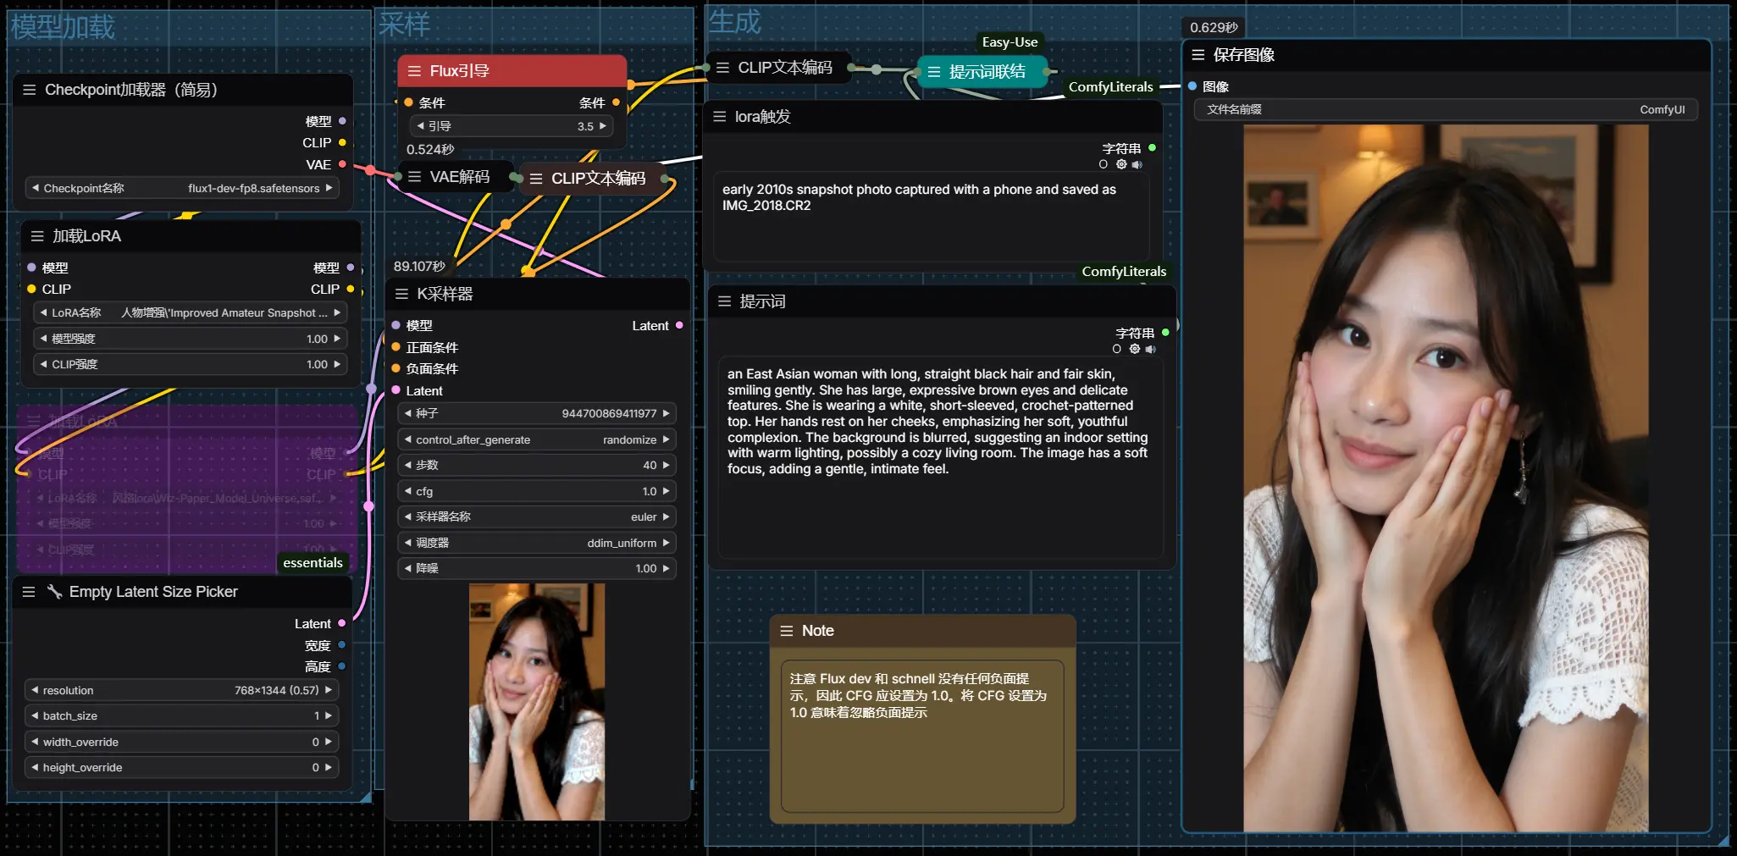Image resolution: width=1737 pixels, height=856 pixels.
Task: Decrease the 引导 value with left arrow
Action: (420, 126)
